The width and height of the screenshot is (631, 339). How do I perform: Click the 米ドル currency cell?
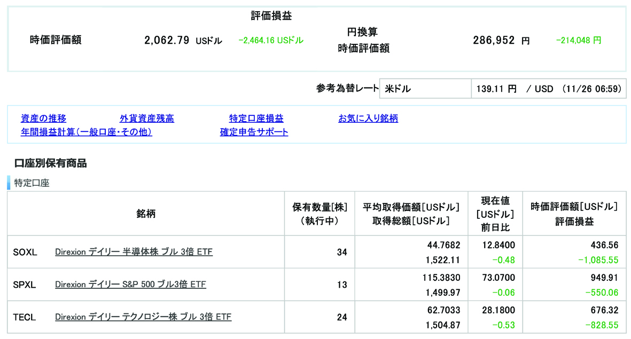425,89
